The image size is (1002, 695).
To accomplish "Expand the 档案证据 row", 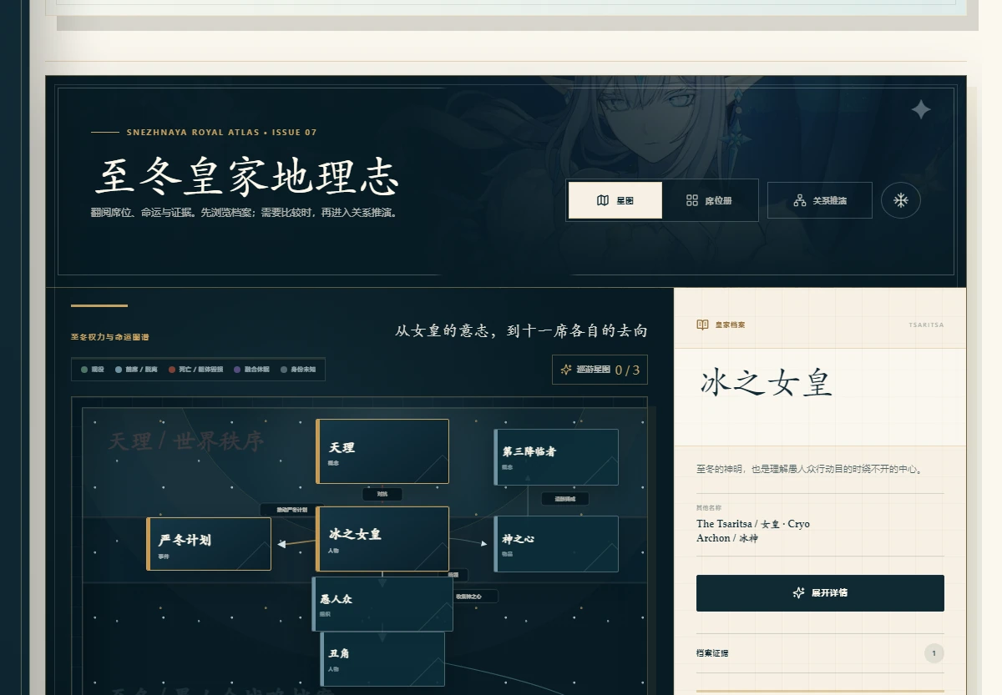I will (820, 653).
